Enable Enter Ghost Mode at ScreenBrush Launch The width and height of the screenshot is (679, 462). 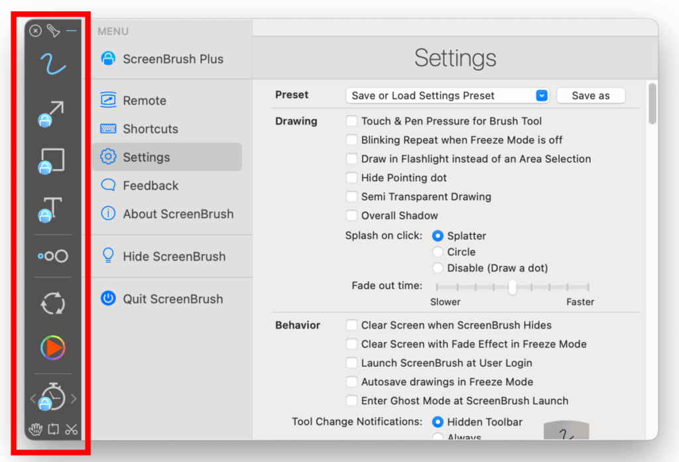tap(351, 400)
